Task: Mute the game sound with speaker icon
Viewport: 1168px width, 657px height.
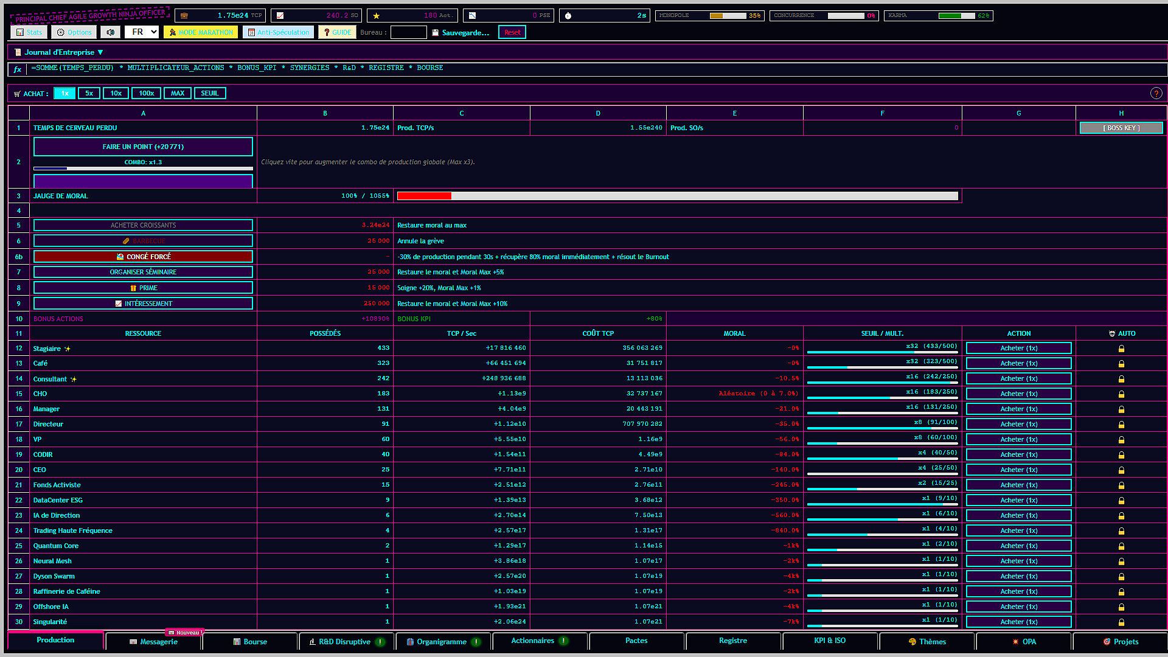Action: tap(110, 32)
